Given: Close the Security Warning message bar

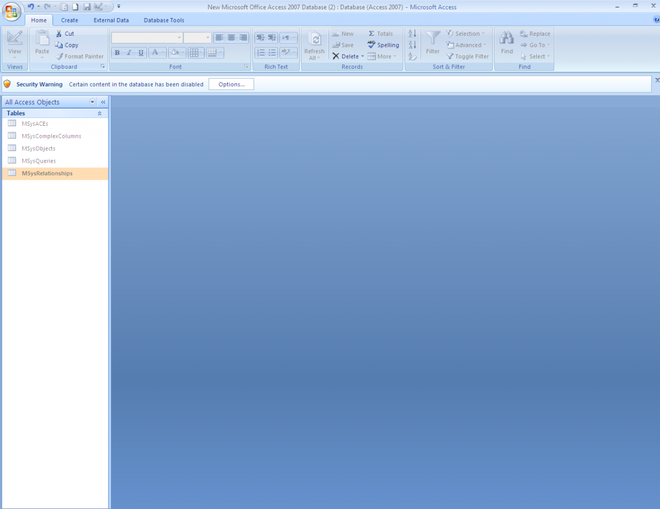Looking at the screenshot, I should pos(657,80).
